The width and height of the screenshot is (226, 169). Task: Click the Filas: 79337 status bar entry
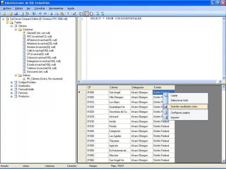118,166
